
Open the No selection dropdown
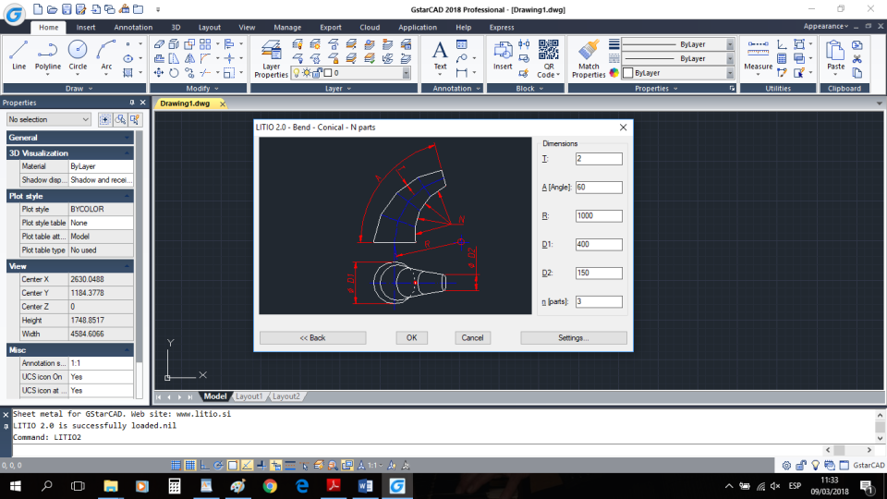coord(49,119)
